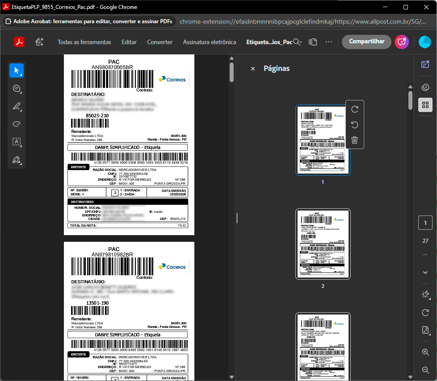The image size is (437, 381).
Task: Click the pages panel scrollbar thumb
Action: pyautogui.click(x=410, y=100)
